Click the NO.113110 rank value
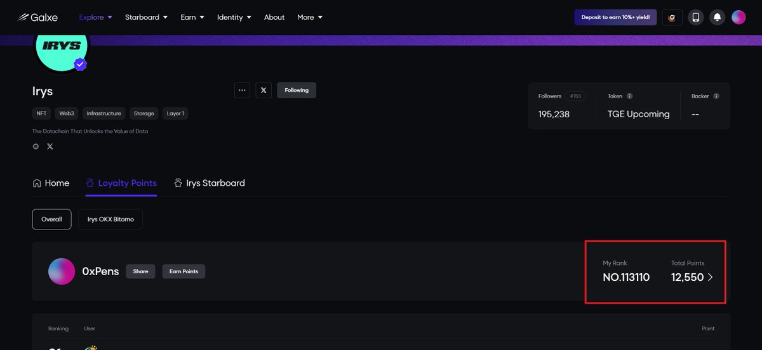 [x=626, y=277]
